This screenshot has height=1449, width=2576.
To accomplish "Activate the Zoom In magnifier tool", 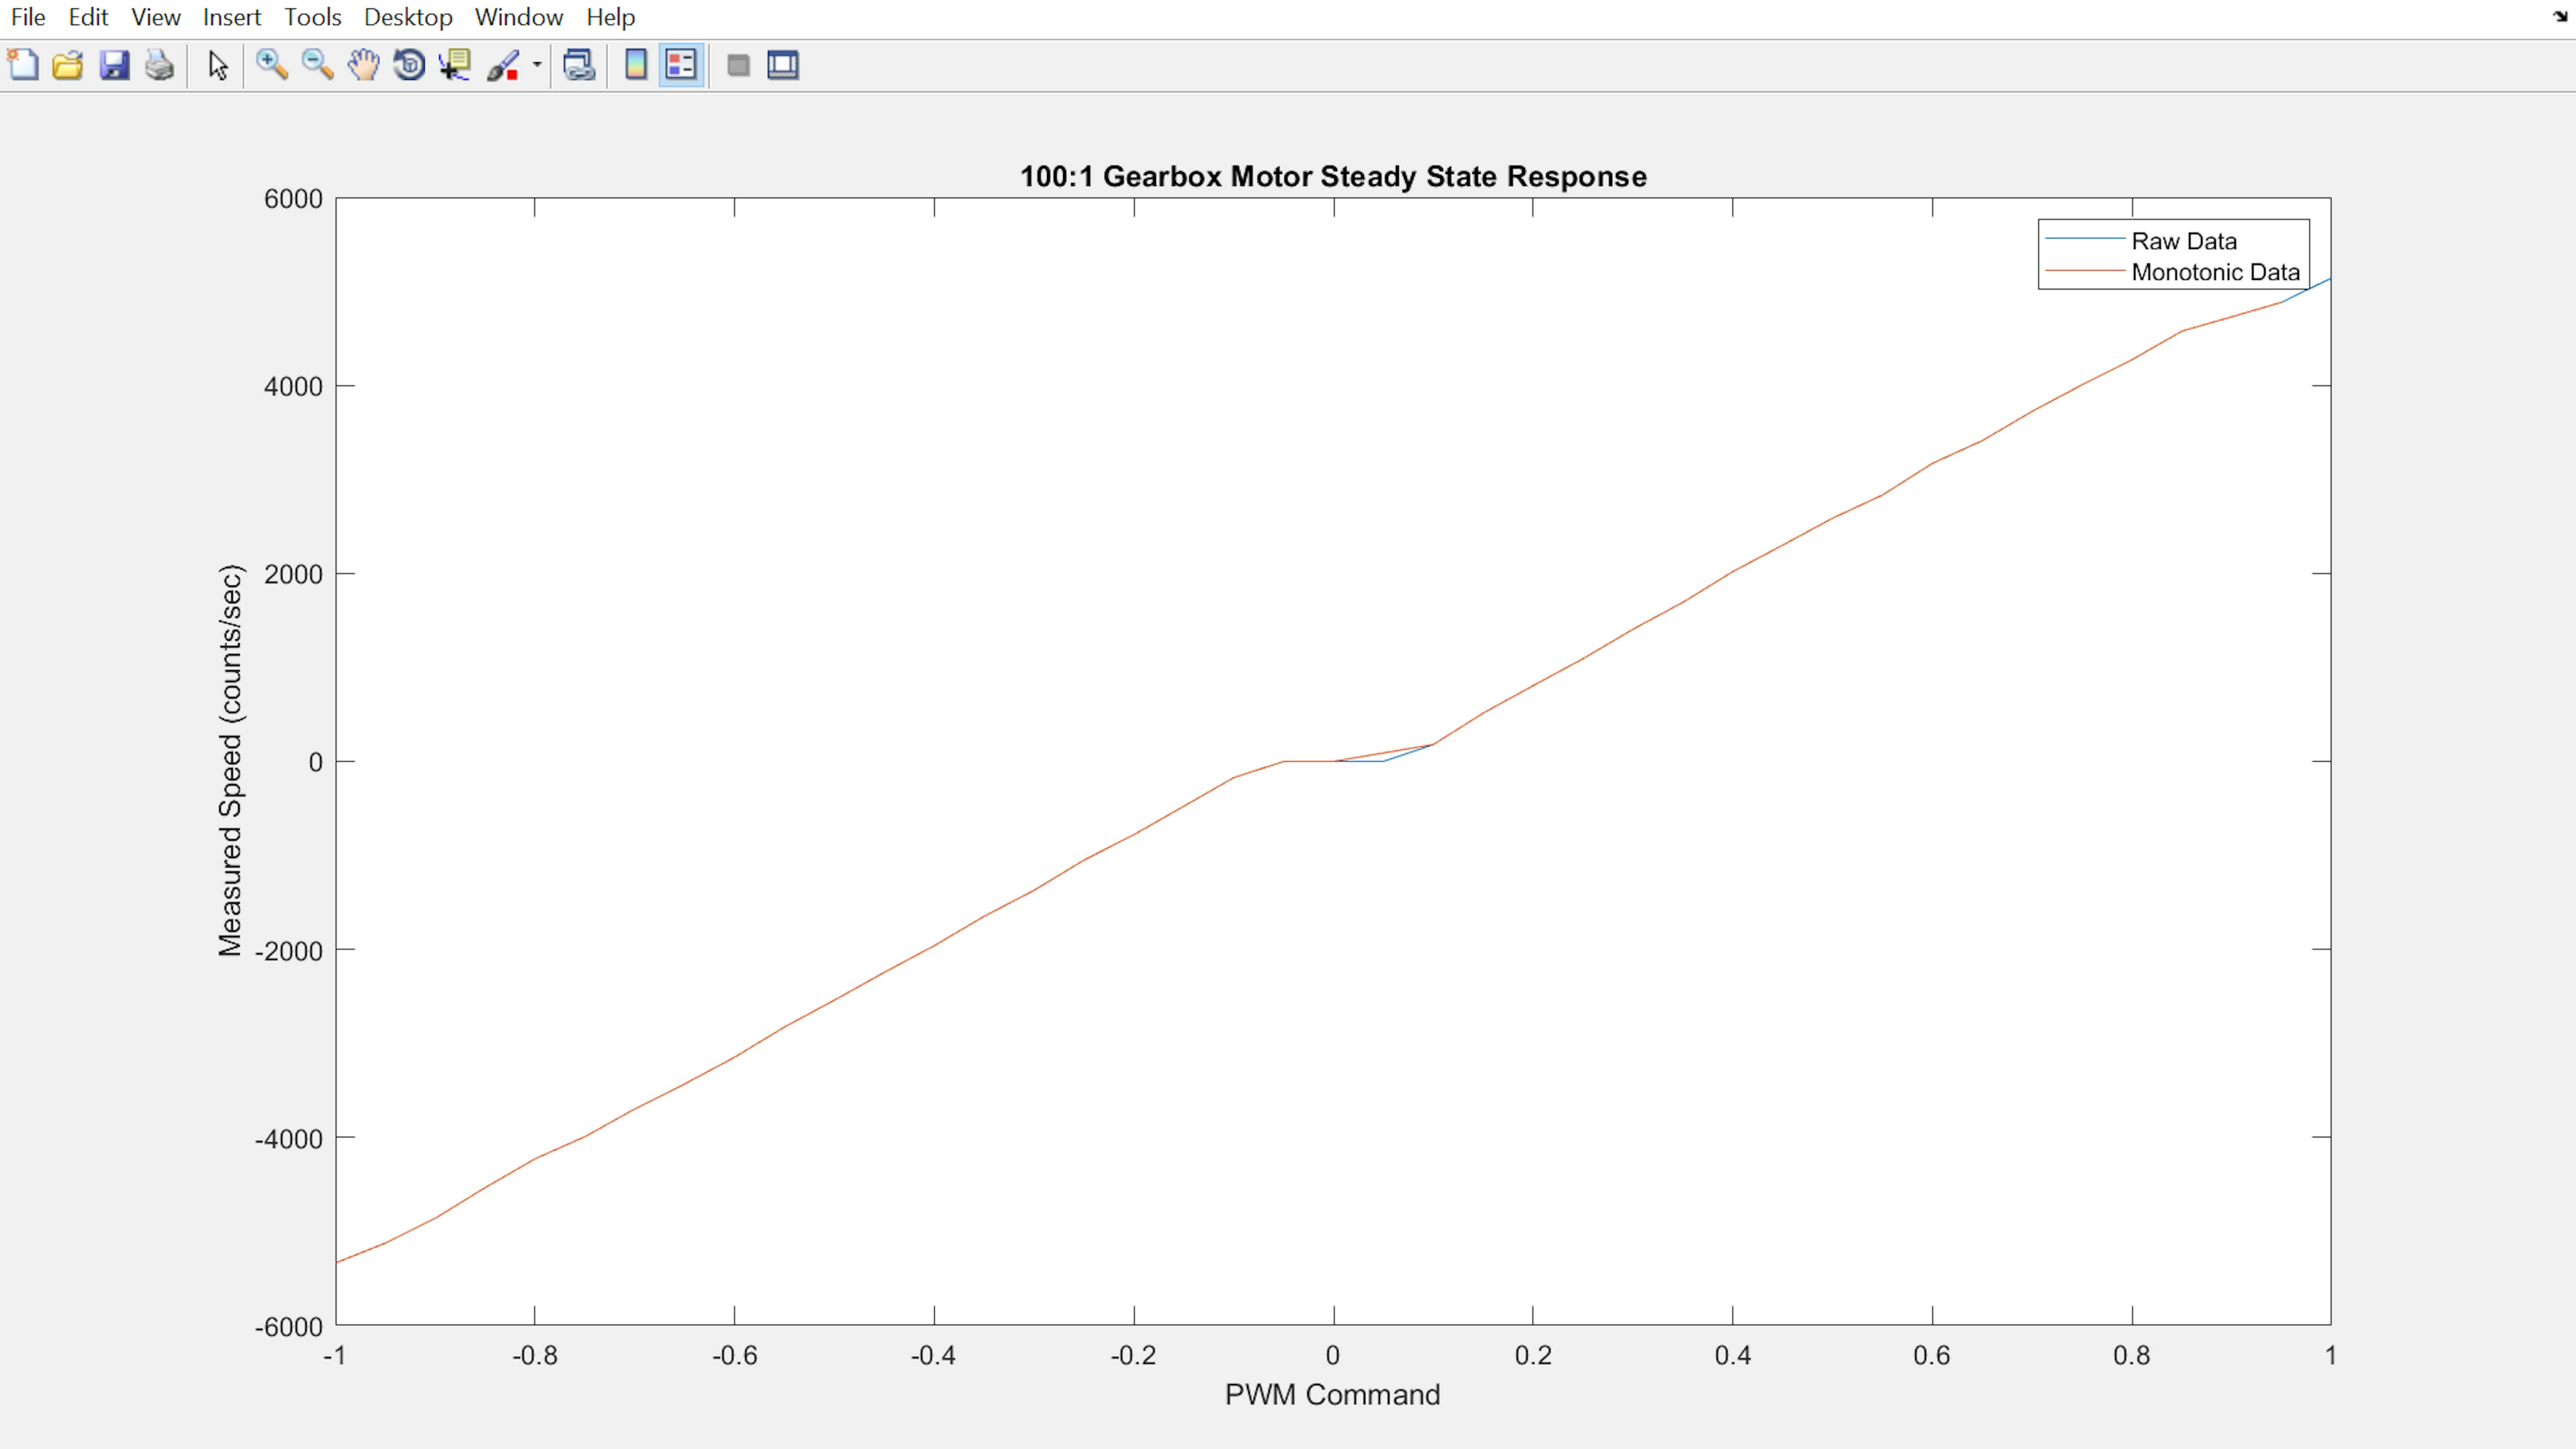I will point(272,65).
